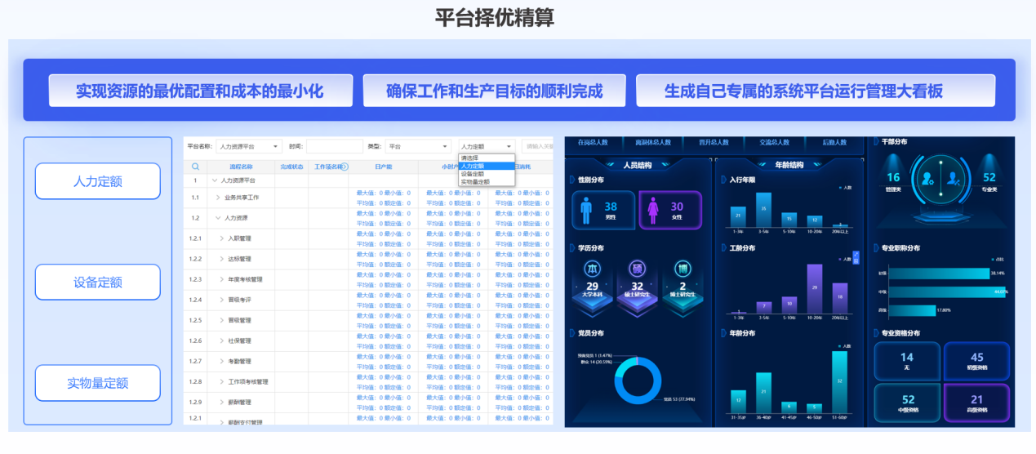Toggle the 人数 legend in 入行年限 chart
1036x454 pixels.
844,188
